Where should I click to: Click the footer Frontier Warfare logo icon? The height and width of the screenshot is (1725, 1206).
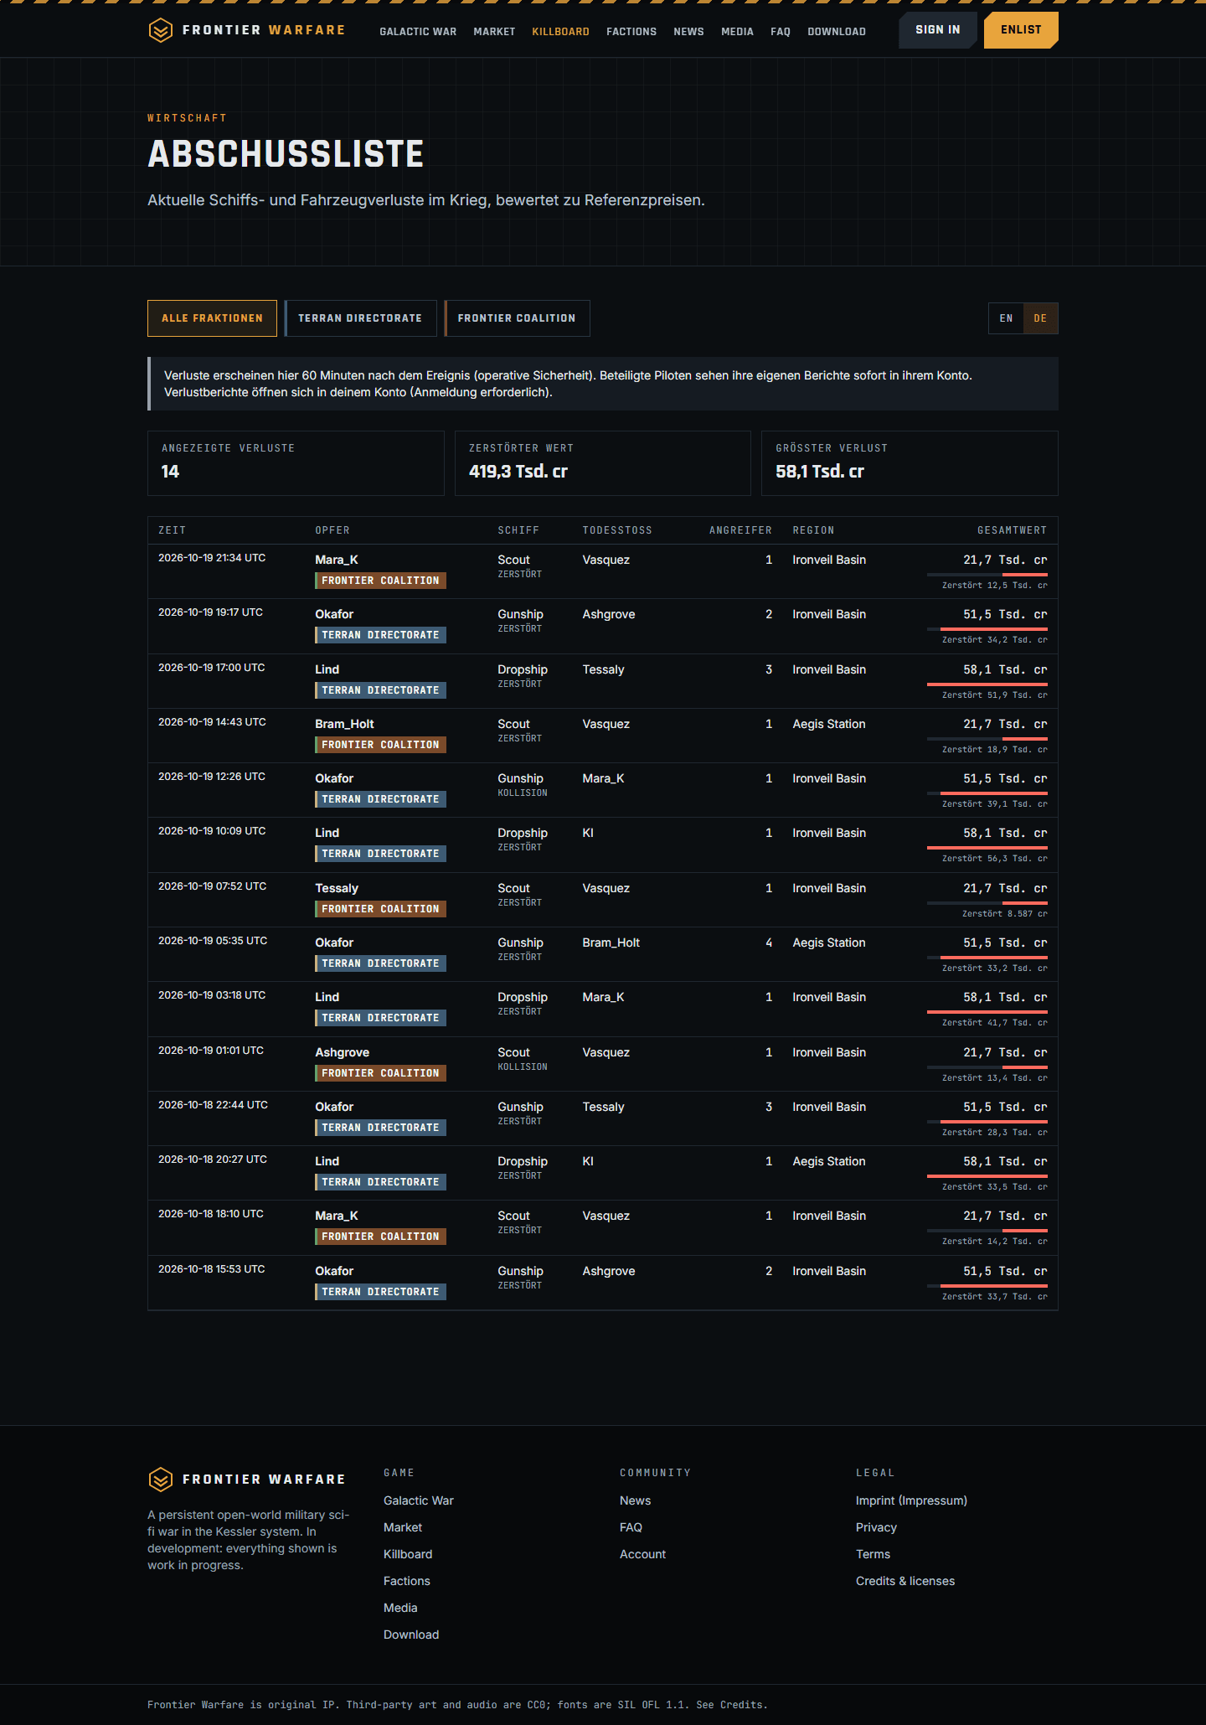[x=160, y=1480]
